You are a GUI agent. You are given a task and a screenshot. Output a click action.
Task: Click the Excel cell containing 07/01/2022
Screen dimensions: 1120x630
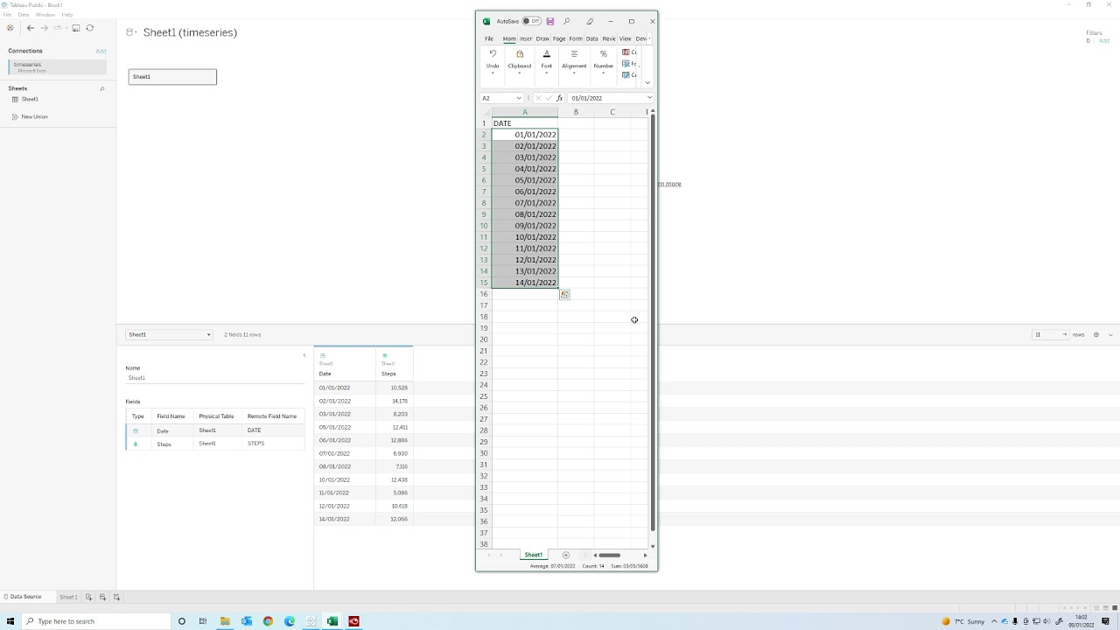[525, 203]
